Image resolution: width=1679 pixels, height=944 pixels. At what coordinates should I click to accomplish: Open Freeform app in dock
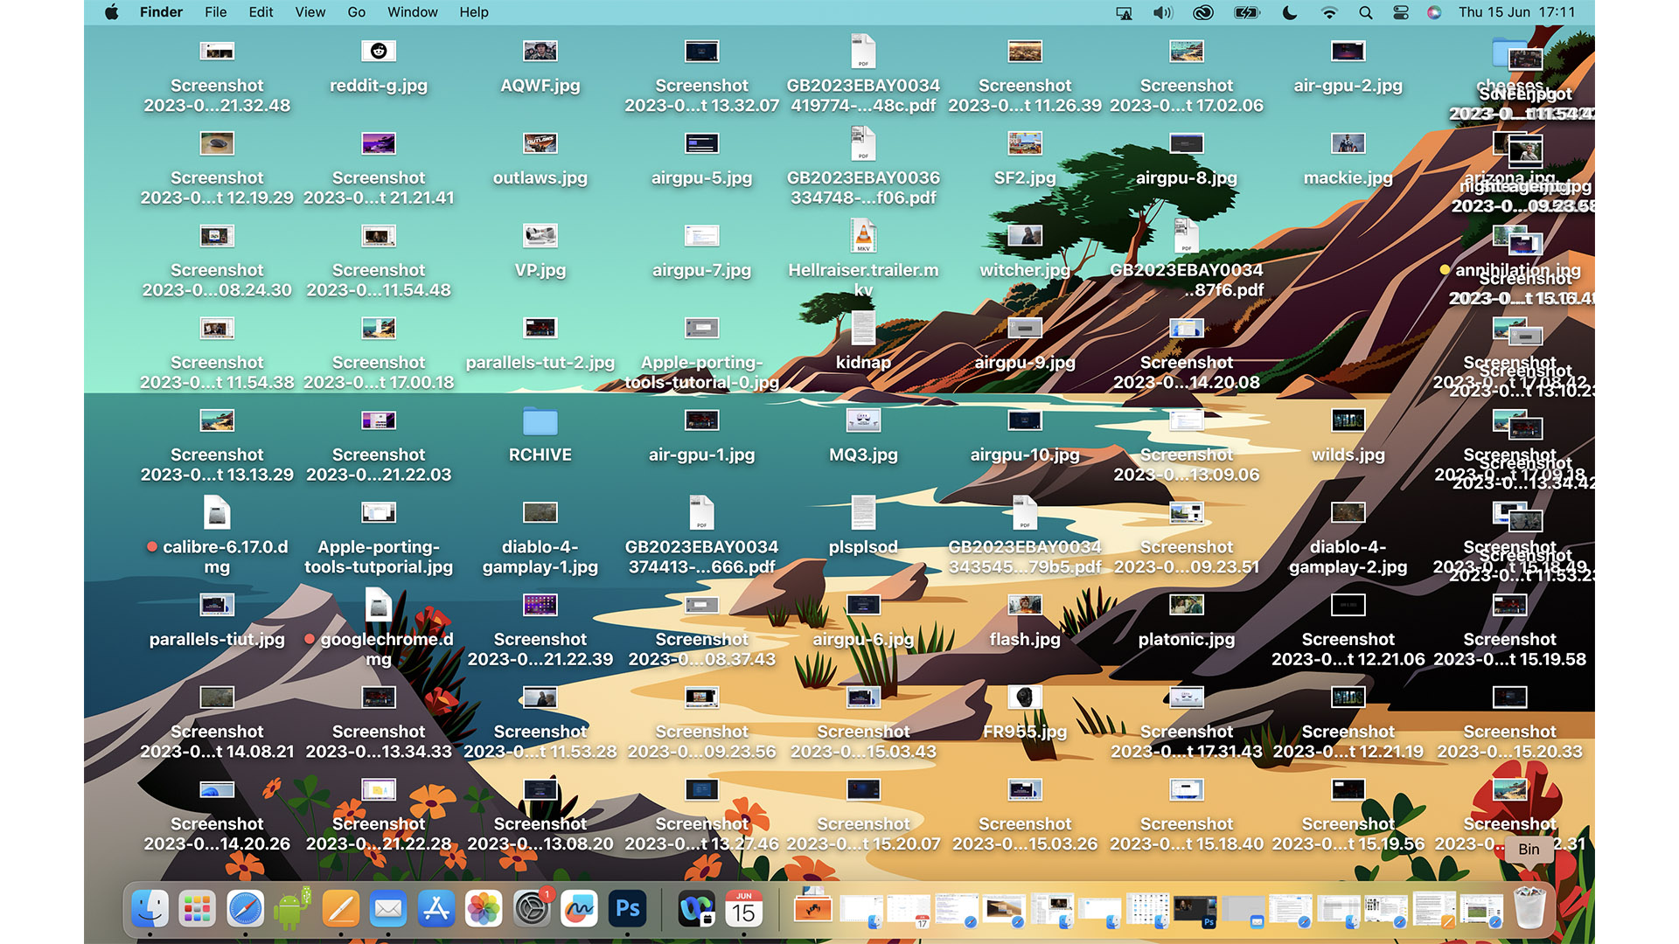coord(580,909)
